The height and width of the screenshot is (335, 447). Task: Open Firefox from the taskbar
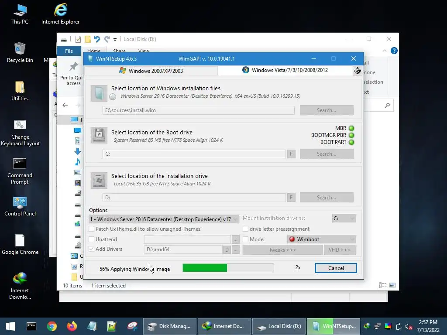[x=72, y=326]
